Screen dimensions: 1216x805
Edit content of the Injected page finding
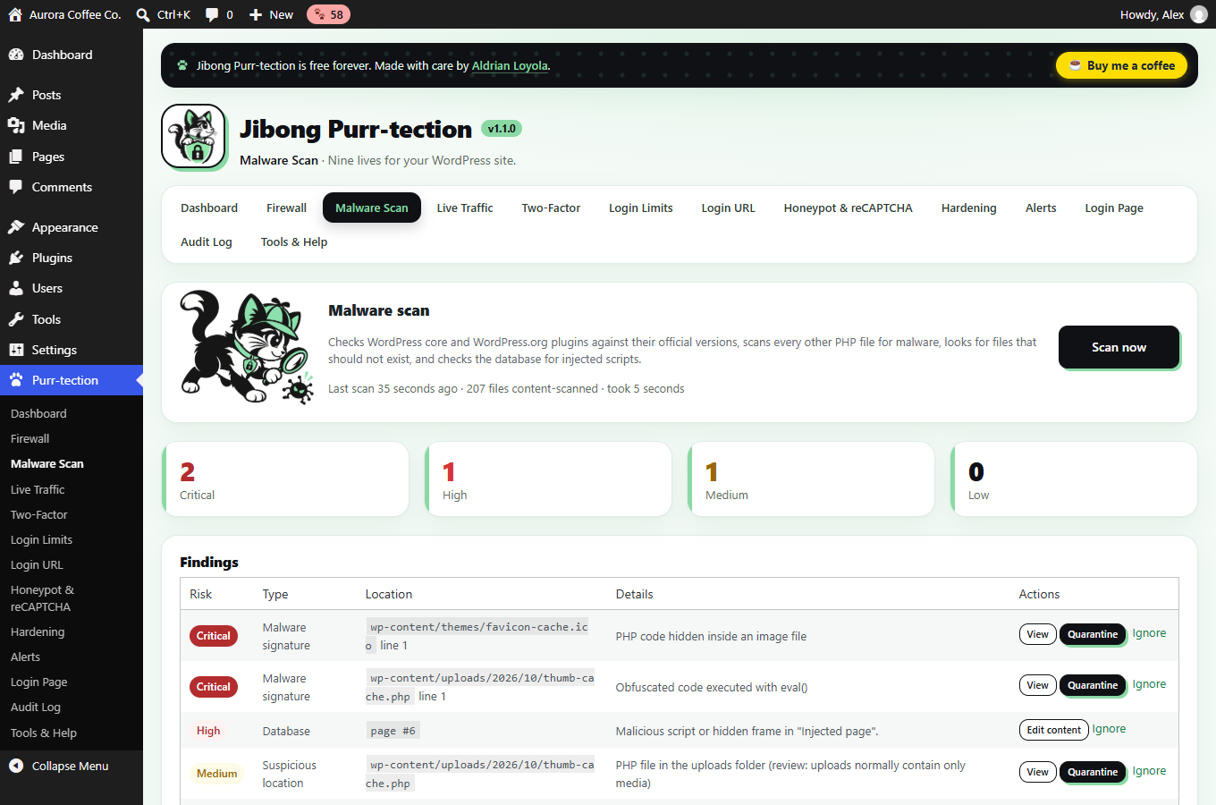point(1053,730)
